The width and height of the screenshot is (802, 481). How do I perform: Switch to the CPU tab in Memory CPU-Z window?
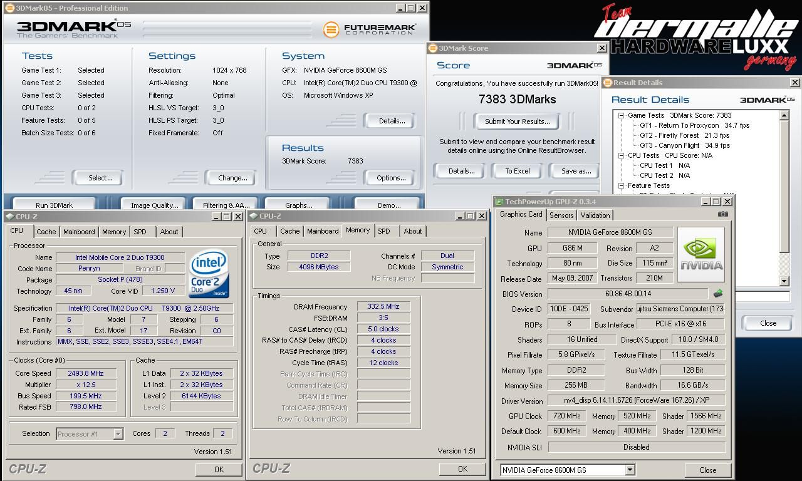(x=261, y=231)
